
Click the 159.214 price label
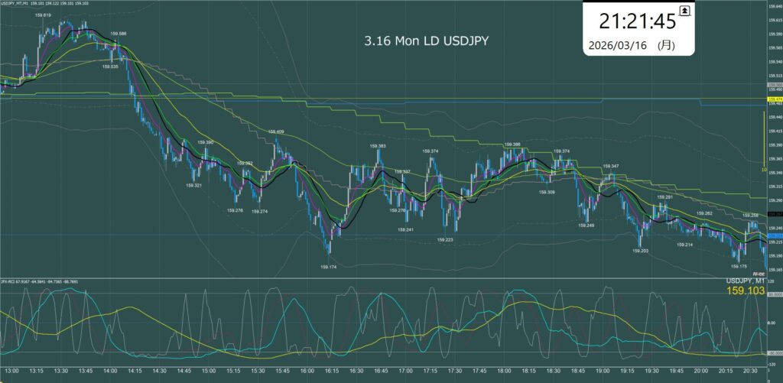684,245
